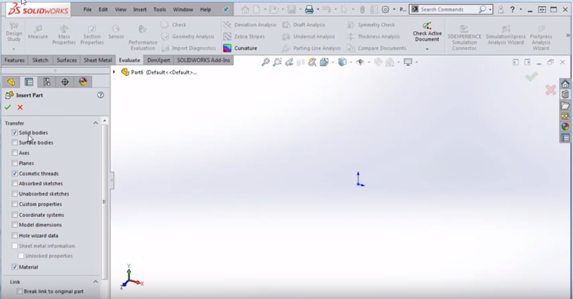Select the Sensor tool
This screenshot has height=299, width=573.
116,32
